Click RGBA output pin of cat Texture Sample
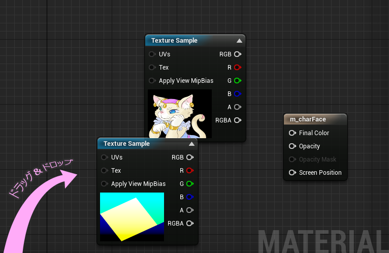 [x=238, y=120]
